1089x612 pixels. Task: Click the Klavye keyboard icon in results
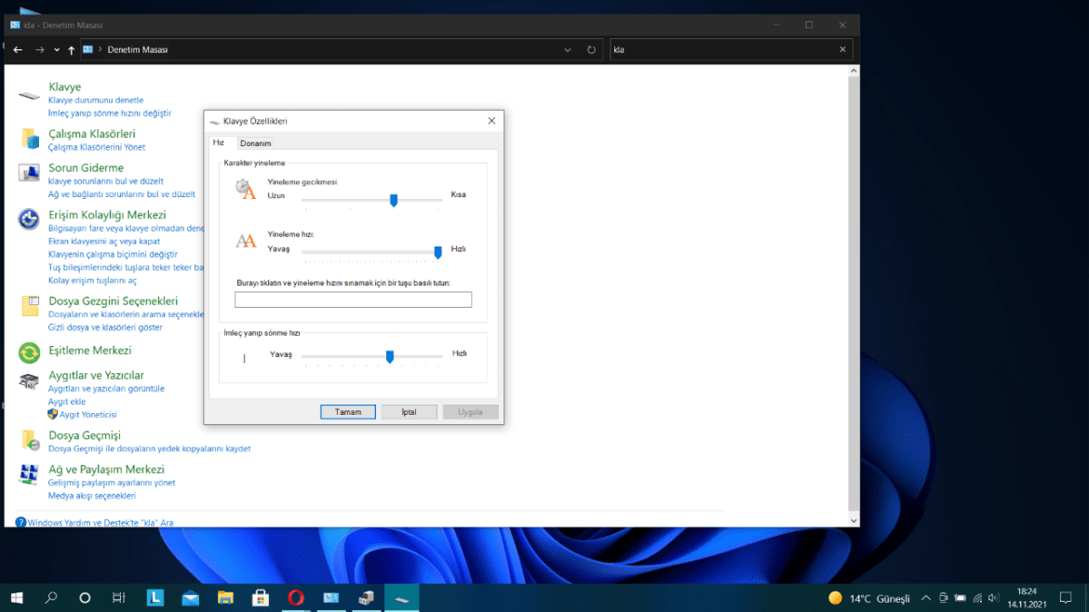point(30,96)
